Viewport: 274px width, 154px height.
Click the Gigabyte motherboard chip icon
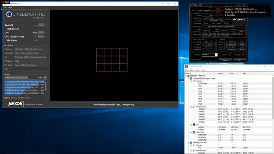coord(191,79)
